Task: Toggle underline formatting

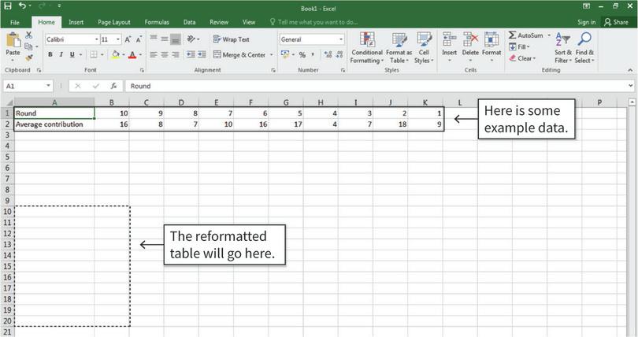Action: coord(72,54)
